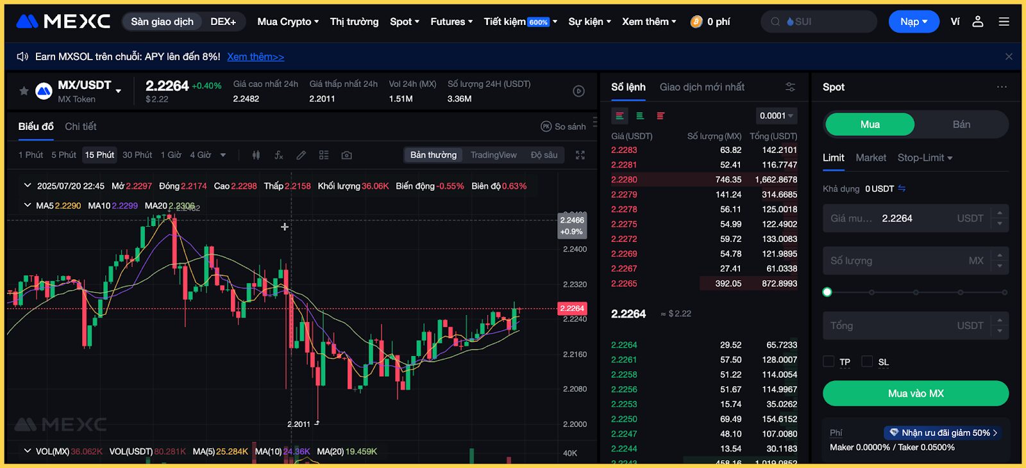
Task: Click the search magnifier icon
Action: pos(775,22)
